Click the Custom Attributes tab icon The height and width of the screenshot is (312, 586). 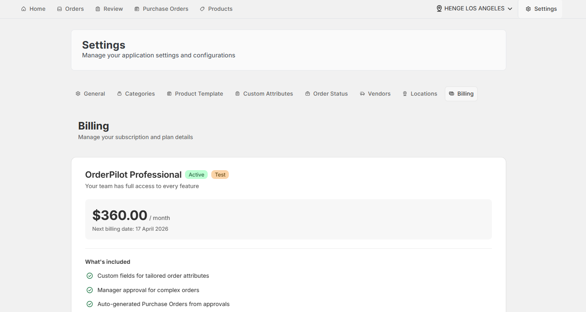point(237,94)
